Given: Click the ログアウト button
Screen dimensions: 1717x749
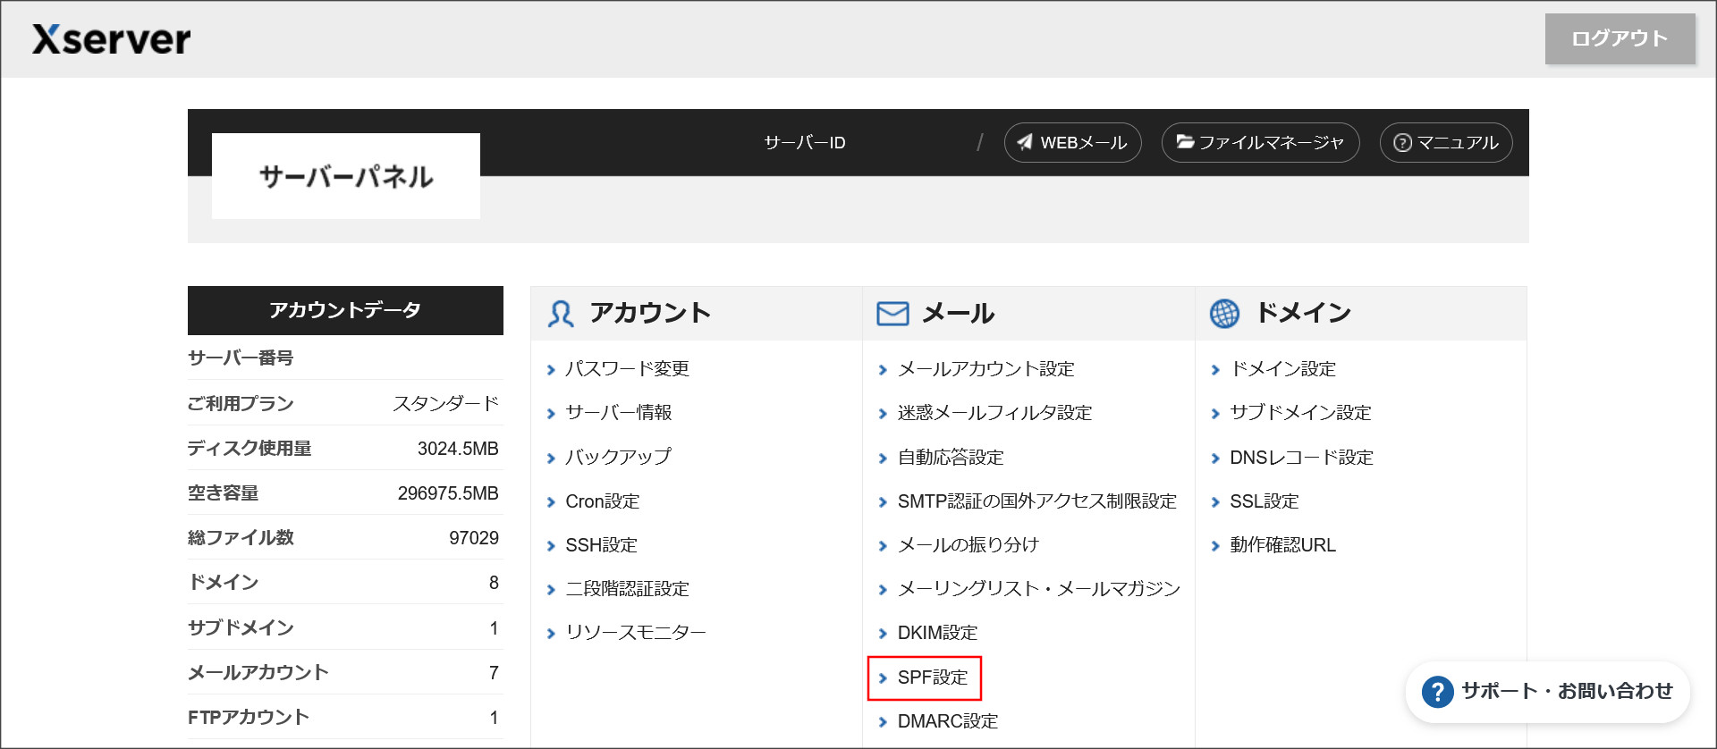Looking at the screenshot, I should (1620, 38).
